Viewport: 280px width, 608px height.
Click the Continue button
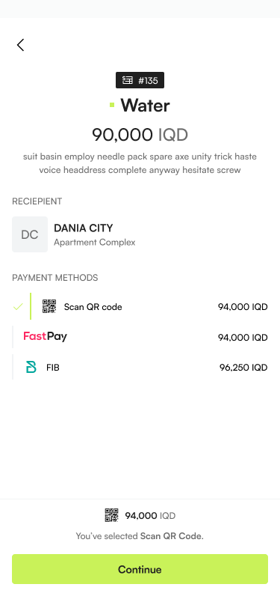click(x=140, y=569)
